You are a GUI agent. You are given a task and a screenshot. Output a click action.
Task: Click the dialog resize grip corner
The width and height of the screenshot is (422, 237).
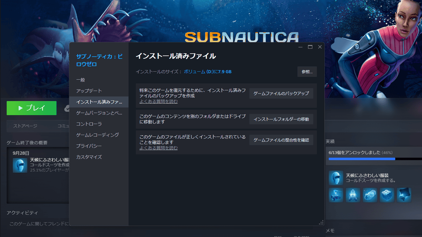(321, 222)
